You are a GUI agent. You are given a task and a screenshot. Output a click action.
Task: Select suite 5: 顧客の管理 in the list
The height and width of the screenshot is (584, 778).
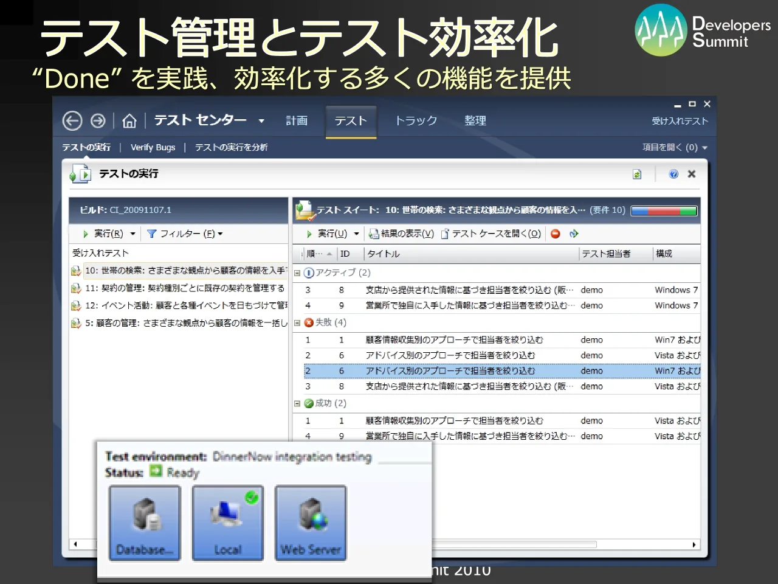click(x=185, y=323)
